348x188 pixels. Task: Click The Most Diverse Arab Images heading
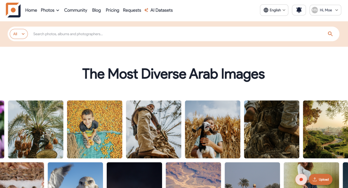[x=173, y=74]
